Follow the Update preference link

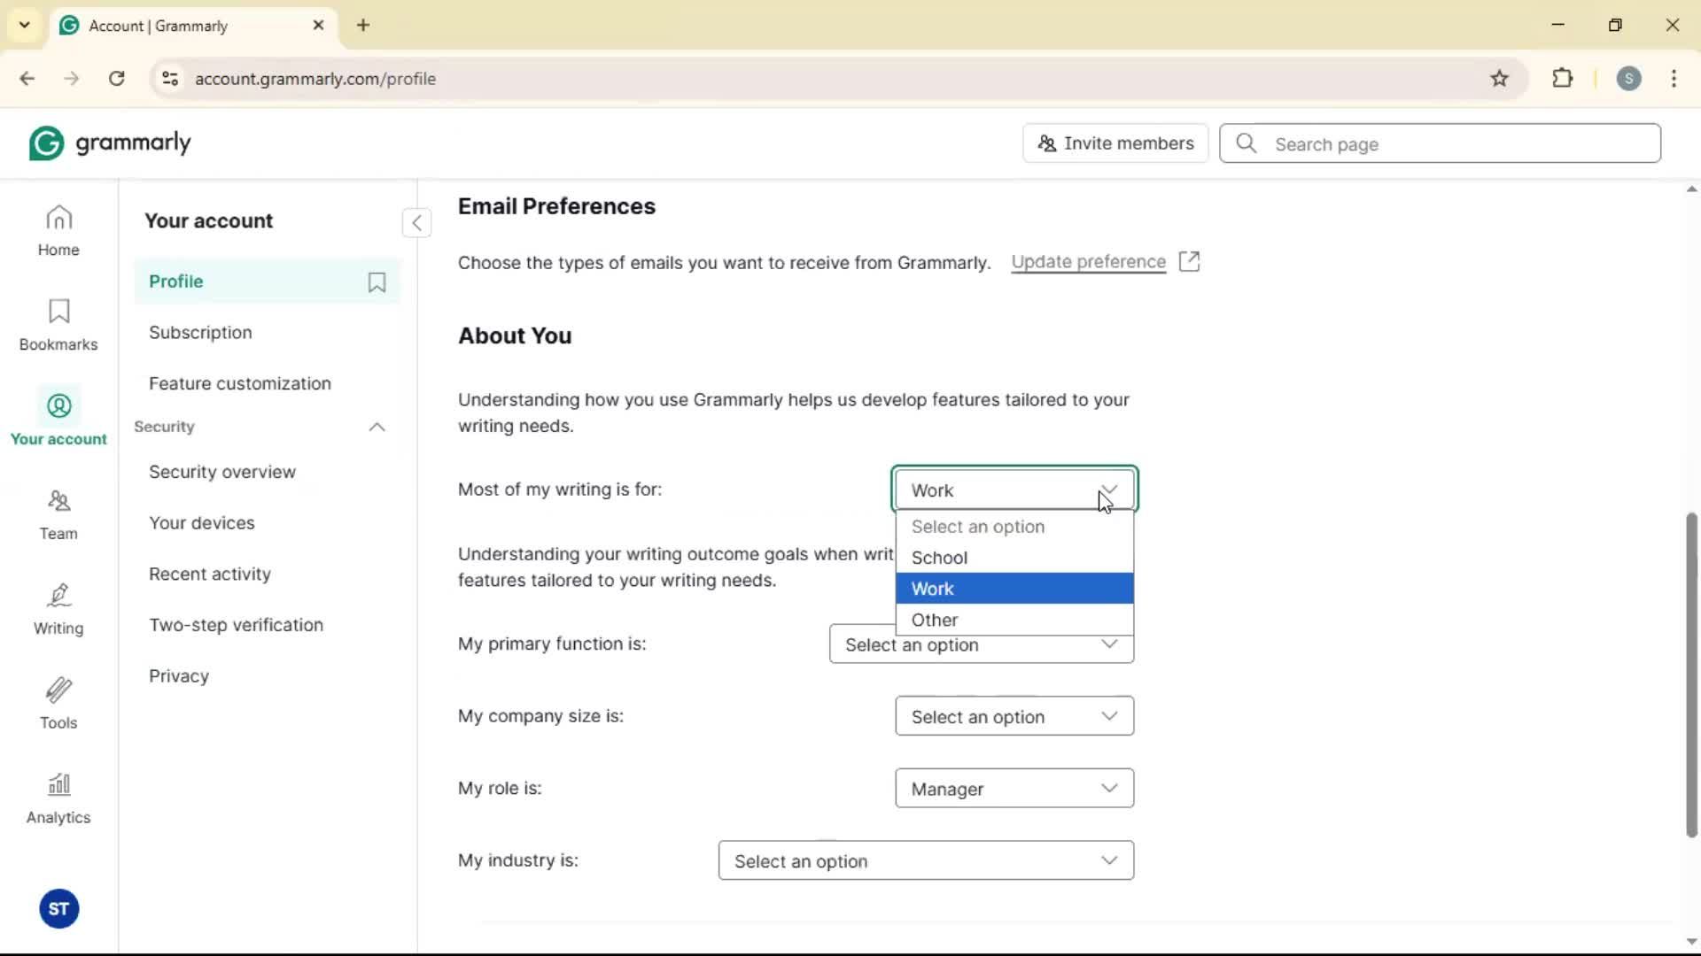coord(1088,262)
